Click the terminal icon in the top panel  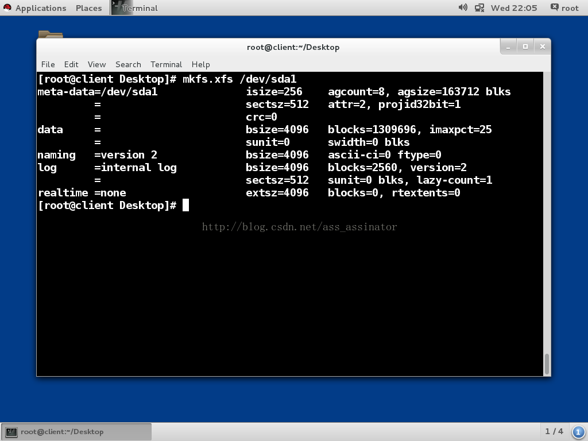pyautogui.click(x=117, y=7)
